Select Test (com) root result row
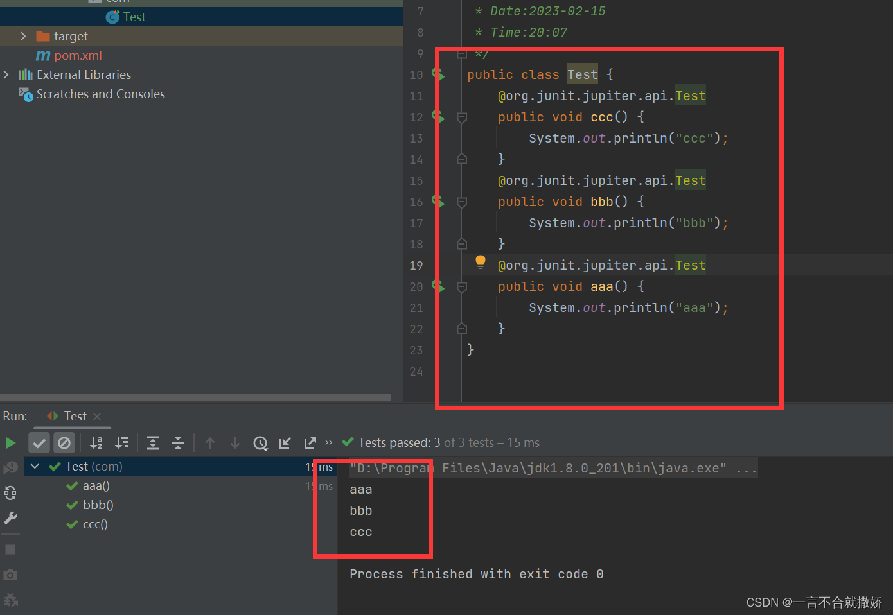The image size is (893, 615). point(181,467)
